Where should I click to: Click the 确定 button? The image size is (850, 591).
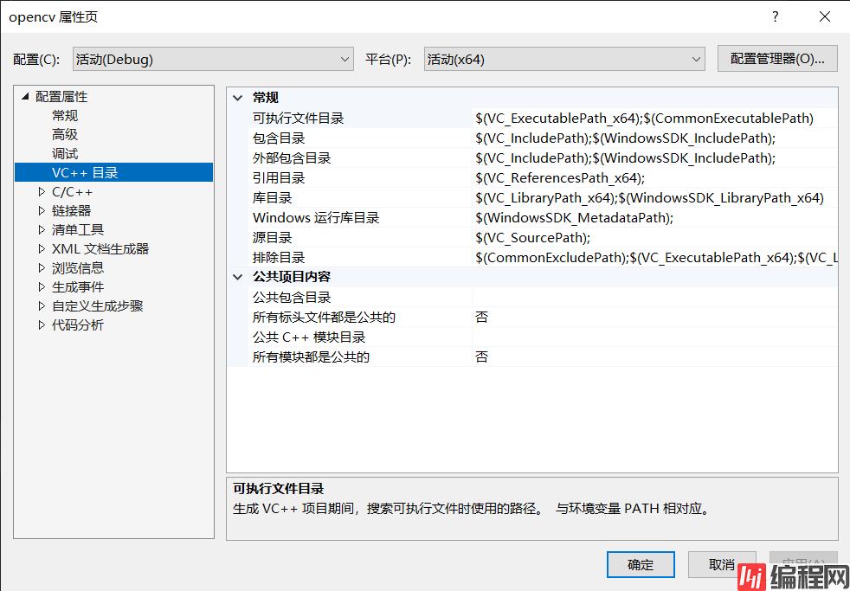641,565
